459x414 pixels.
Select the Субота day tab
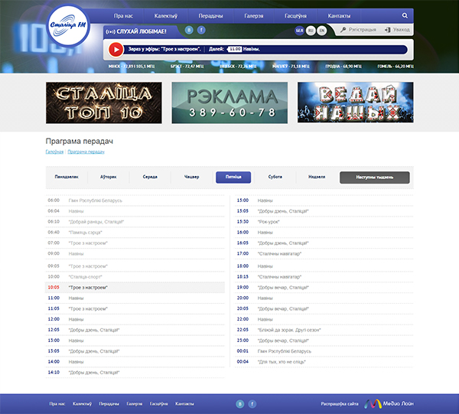pos(275,177)
